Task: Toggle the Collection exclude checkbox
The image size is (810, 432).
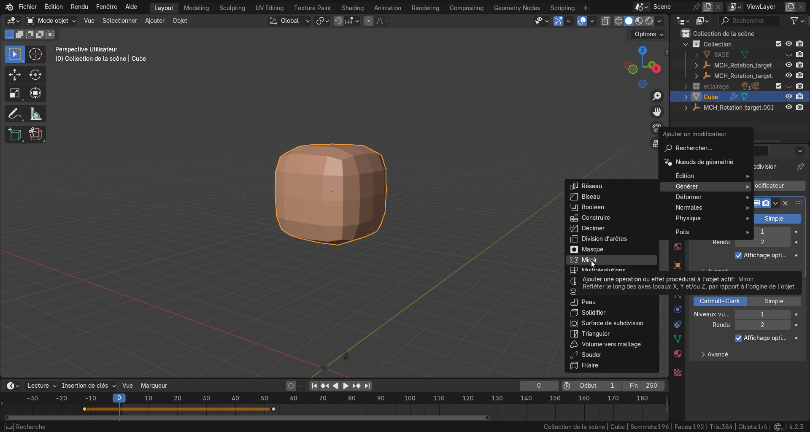Action: [x=778, y=44]
